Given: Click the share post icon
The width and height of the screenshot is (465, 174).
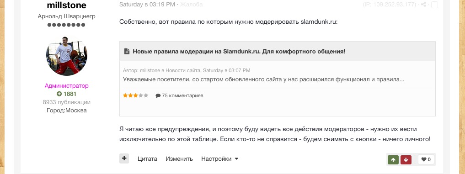Looking at the screenshot, I should tap(424, 5).
